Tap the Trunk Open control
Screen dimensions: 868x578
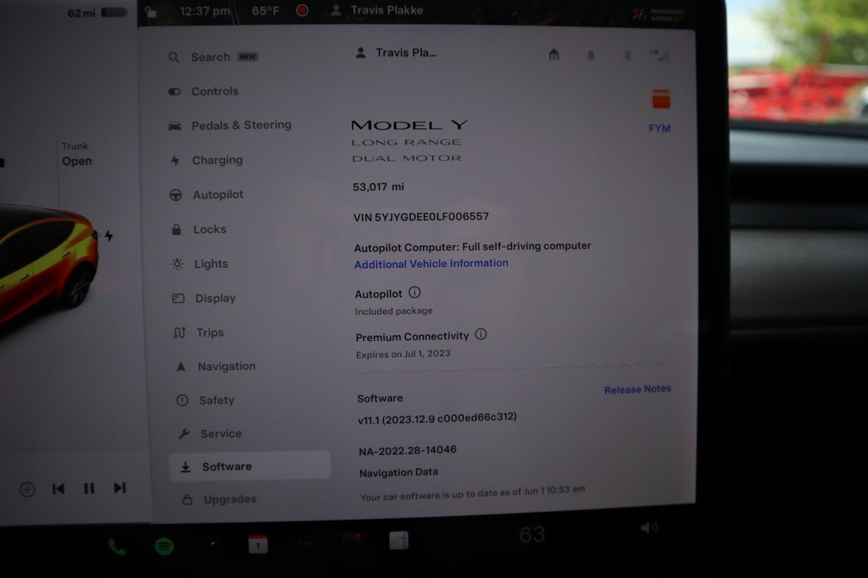click(77, 154)
